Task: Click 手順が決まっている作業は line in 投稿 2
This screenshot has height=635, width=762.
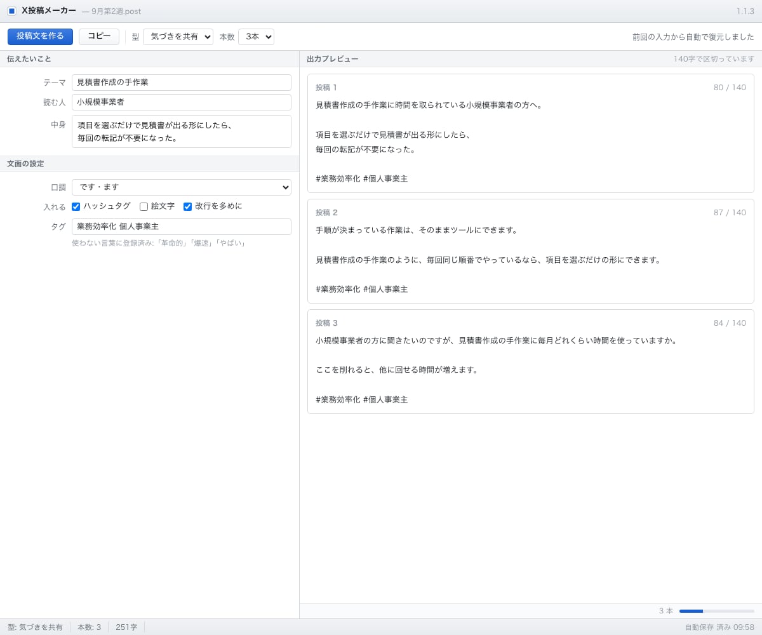Action: coord(417,231)
